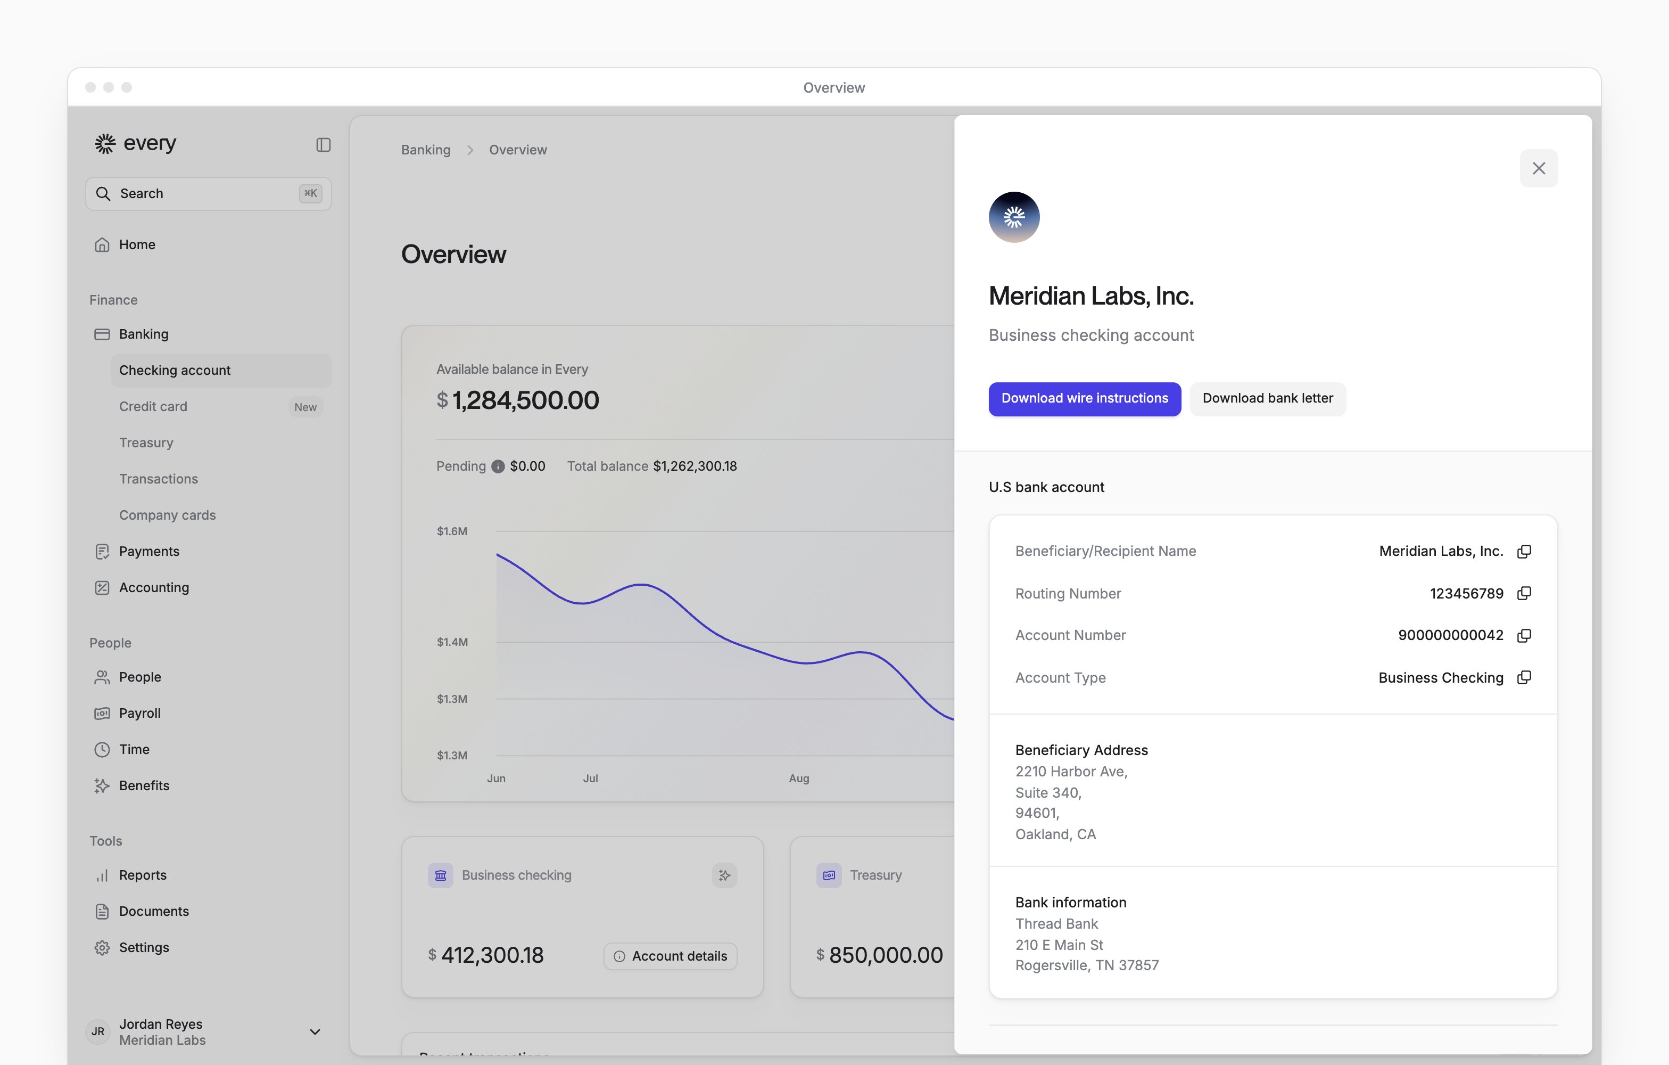
Task: Expand the Jordan Reyes account menu
Action: [x=315, y=1032]
